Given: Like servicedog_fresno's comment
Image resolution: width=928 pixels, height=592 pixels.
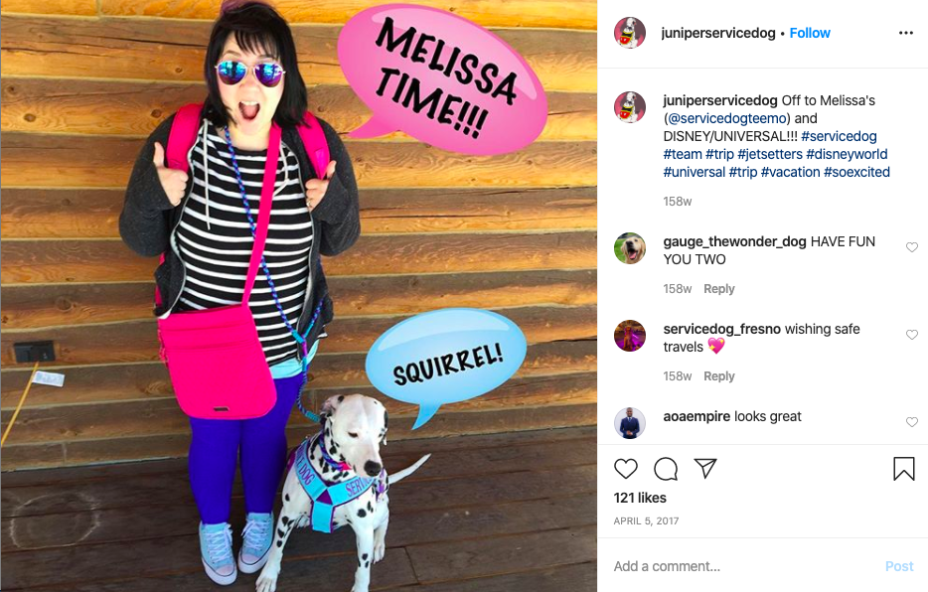Looking at the screenshot, I should [x=912, y=335].
